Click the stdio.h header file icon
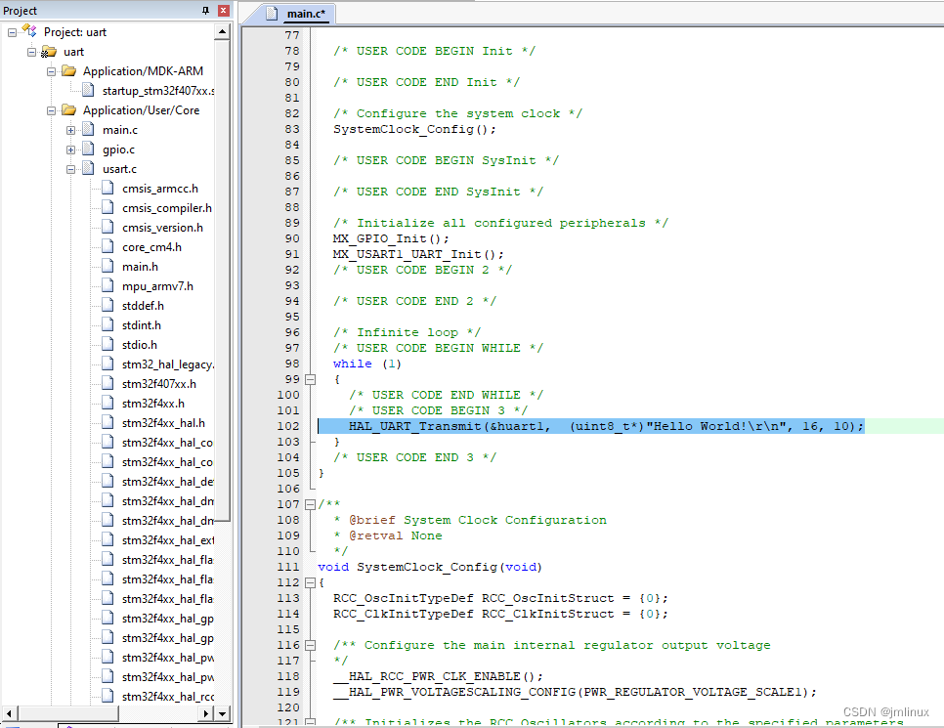This screenshot has height=728, width=944. click(107, 344)
